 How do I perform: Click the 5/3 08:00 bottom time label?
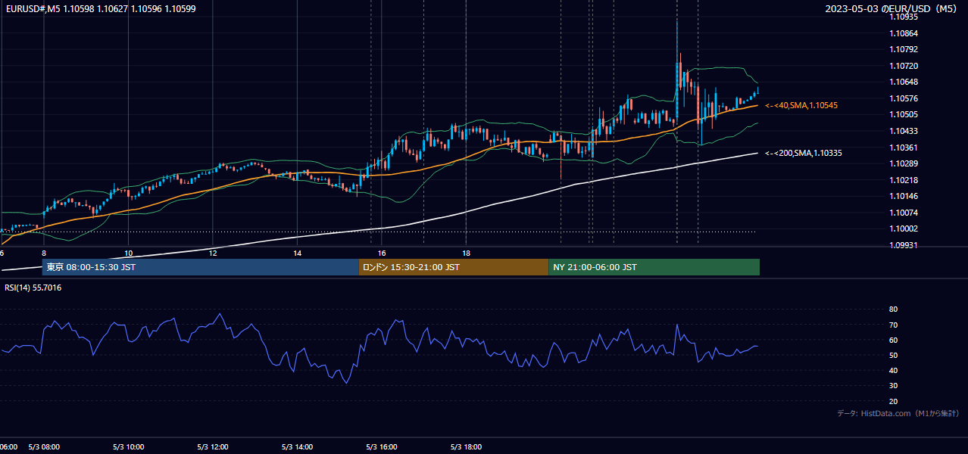[x=44, y=447]
